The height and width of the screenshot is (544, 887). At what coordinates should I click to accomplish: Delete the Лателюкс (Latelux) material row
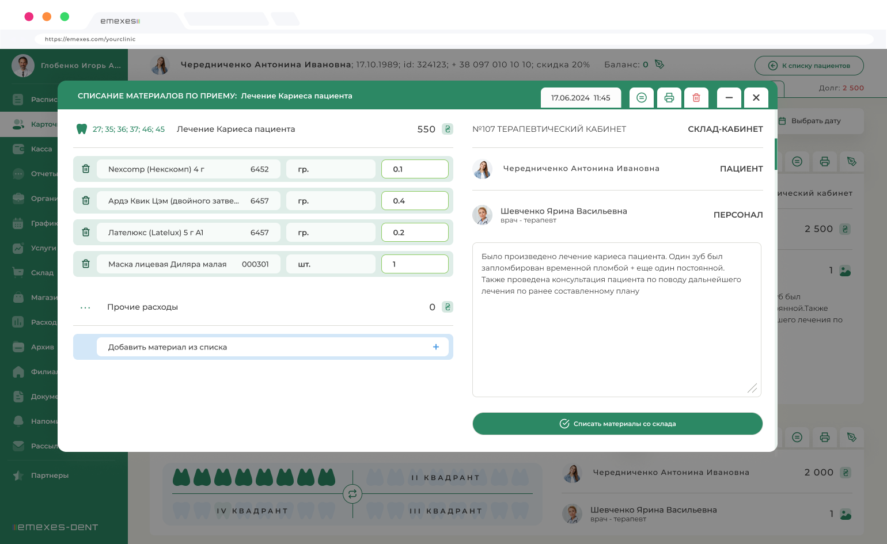point(86,233)
